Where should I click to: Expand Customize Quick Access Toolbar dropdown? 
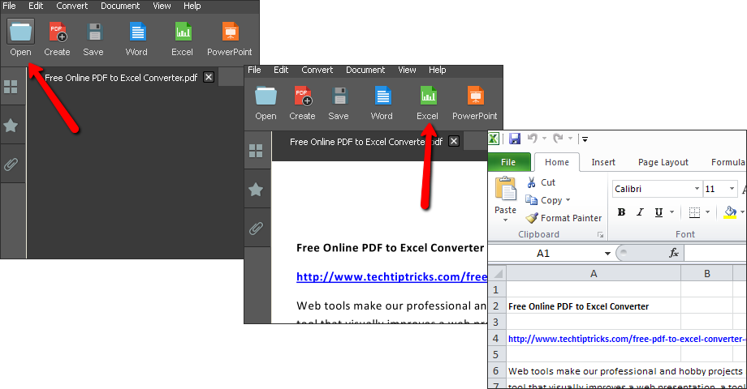click(585, 139)
